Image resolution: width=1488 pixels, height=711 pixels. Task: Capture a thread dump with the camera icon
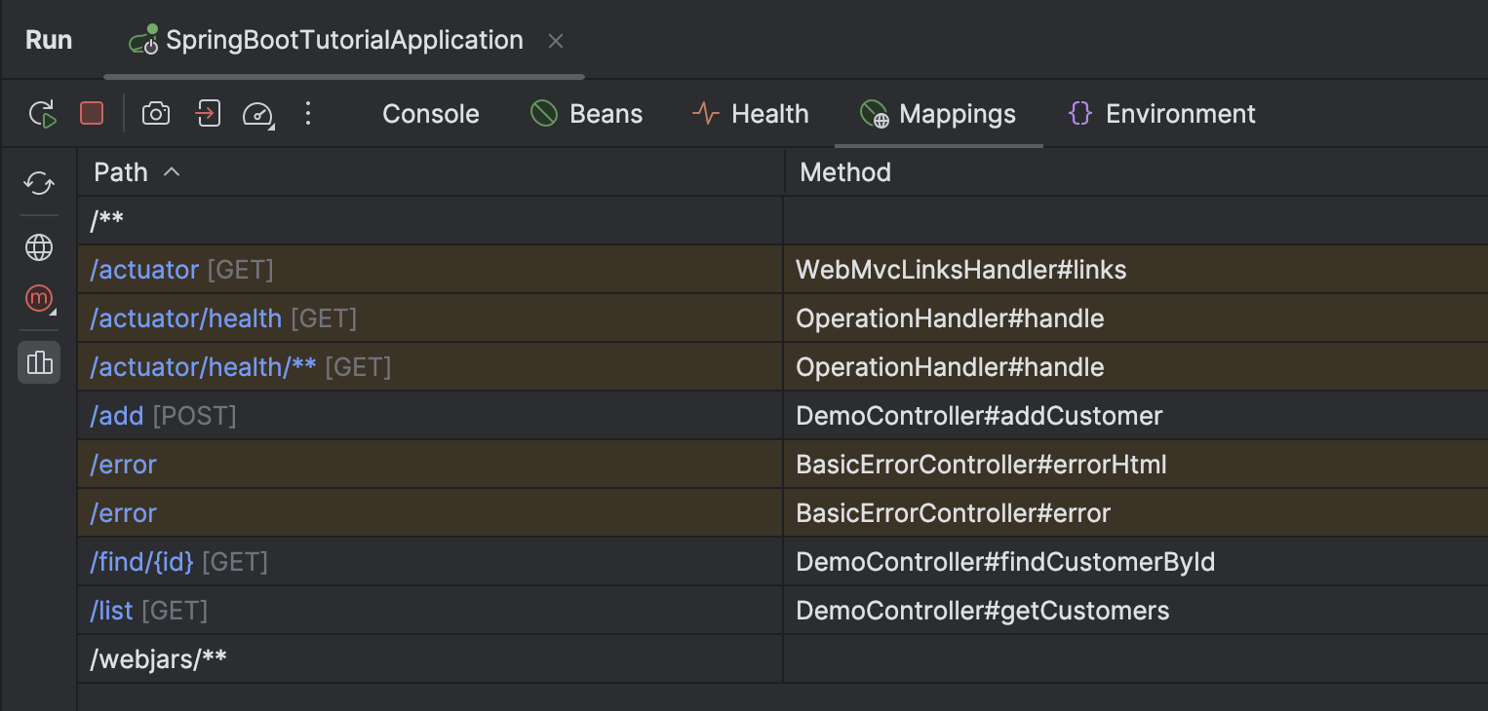coord(156,113)
